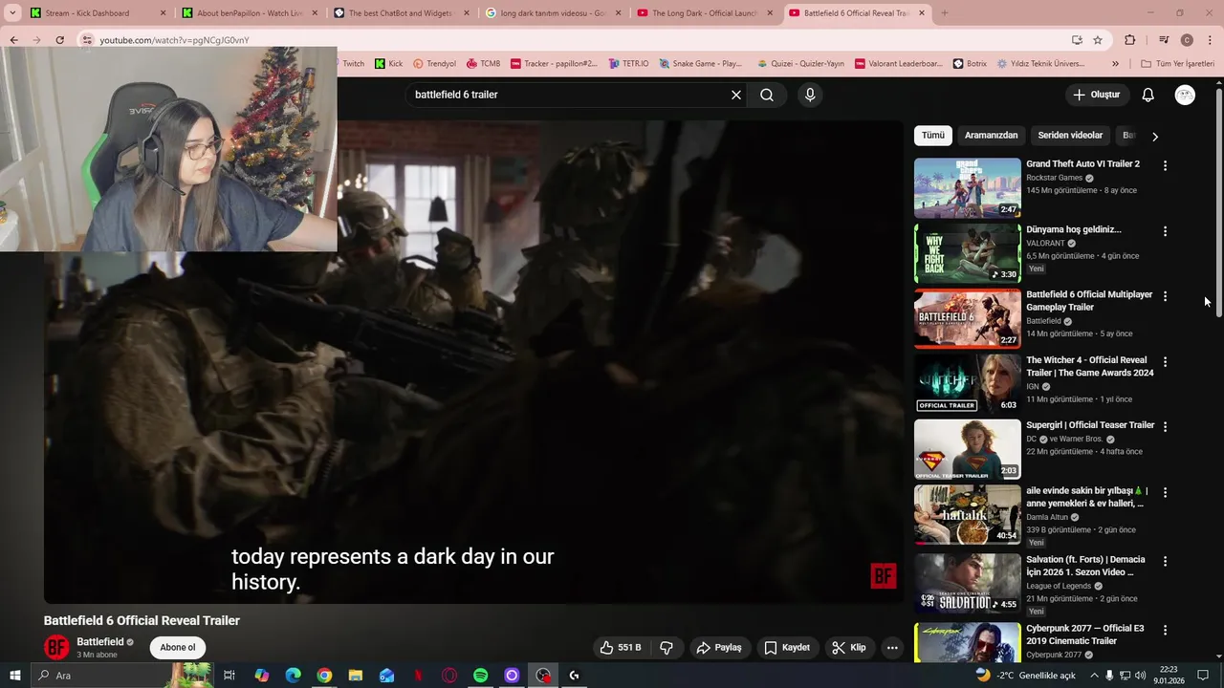
Task: Open Tüm Yer İşaretleri bookmarks folder
Action: coord(1177,64)
